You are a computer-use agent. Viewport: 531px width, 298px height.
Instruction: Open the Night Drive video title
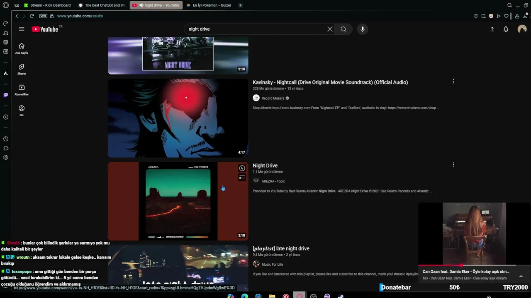[265, 165]
